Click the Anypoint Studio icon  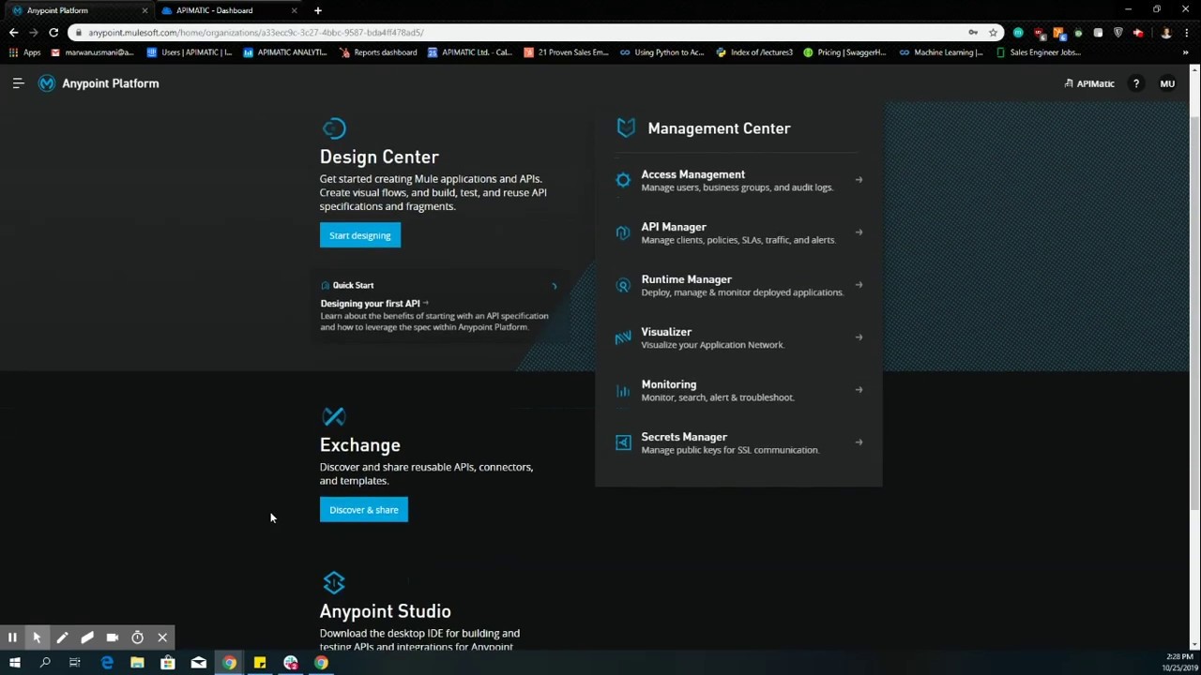[334, 582]
